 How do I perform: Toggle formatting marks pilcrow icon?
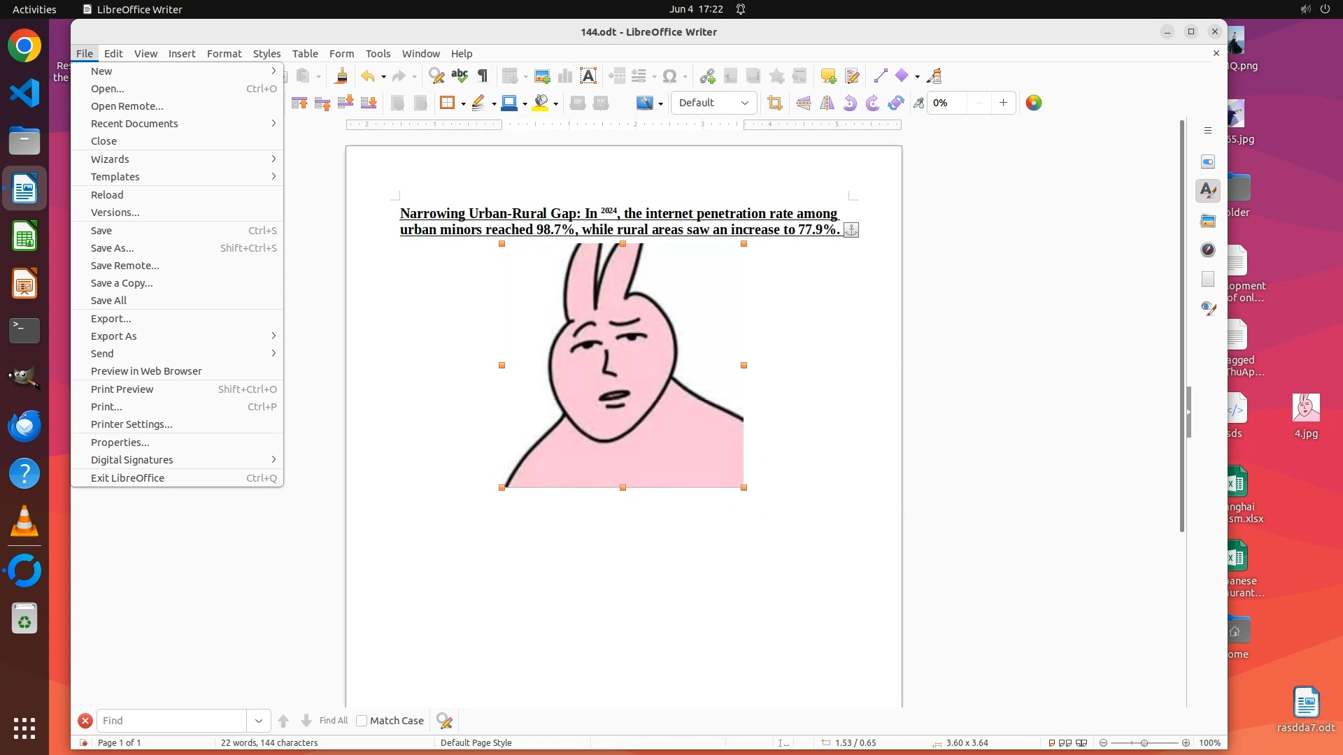[x=483, y=76]
